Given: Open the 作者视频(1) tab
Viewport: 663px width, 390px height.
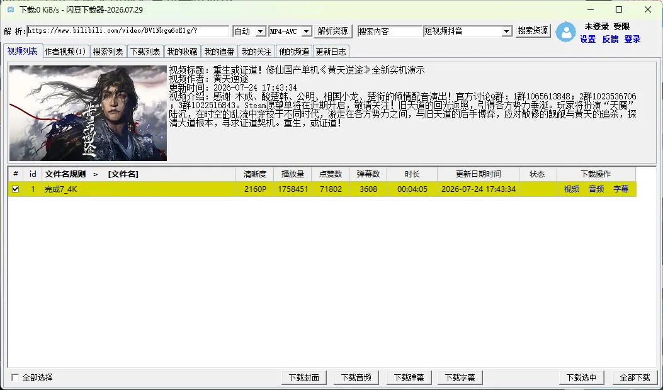Looking at the screenshot, I should click(65, 52).
